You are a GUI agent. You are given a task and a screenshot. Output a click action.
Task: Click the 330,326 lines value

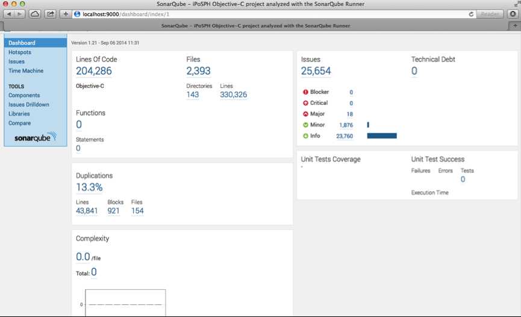[x=233, y=95]
